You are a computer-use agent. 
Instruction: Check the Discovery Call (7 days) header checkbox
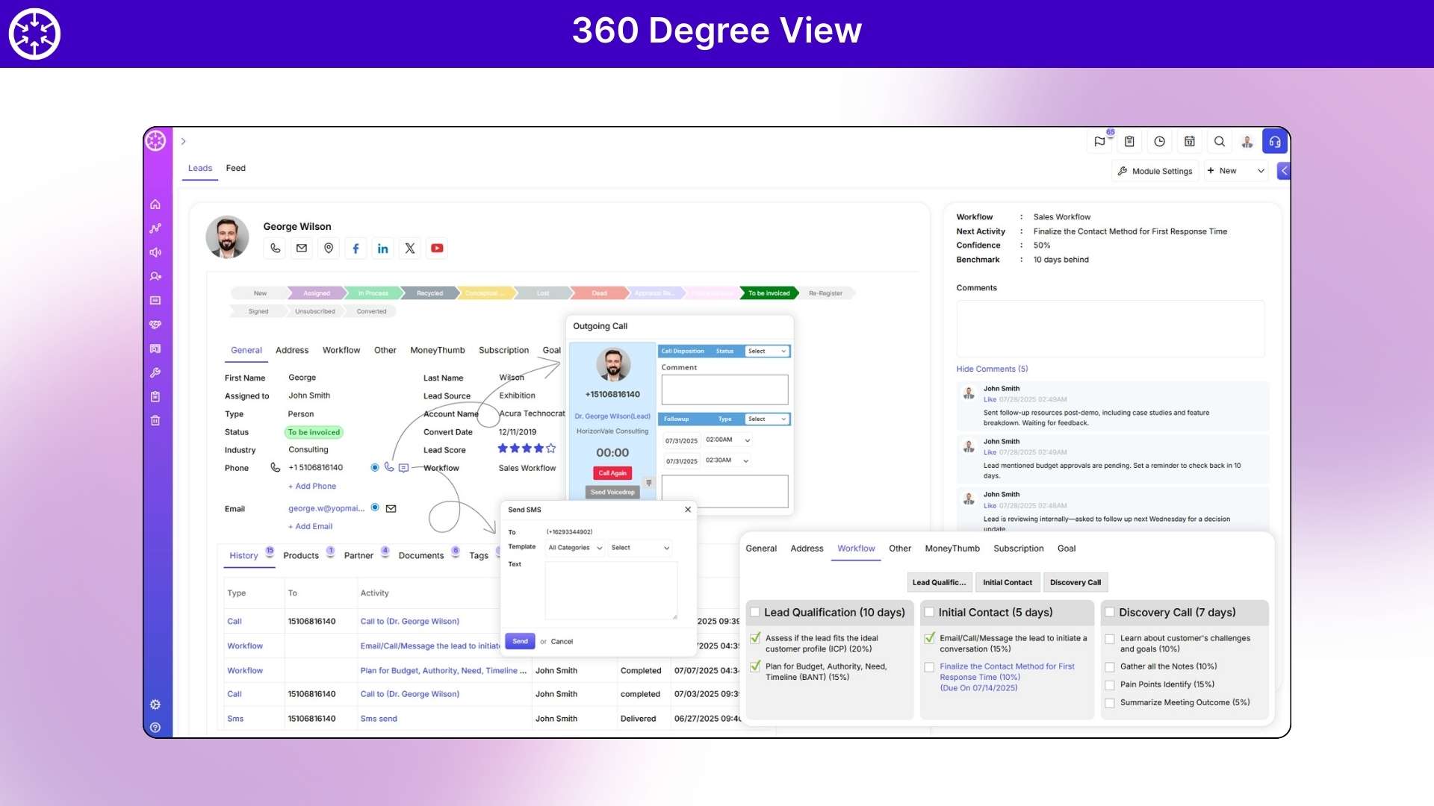pyautogui.click(x=1110, y=612)
